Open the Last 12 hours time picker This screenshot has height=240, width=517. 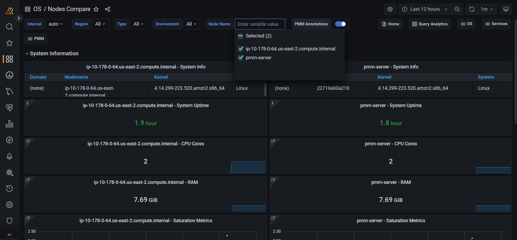tap(425, 9)
